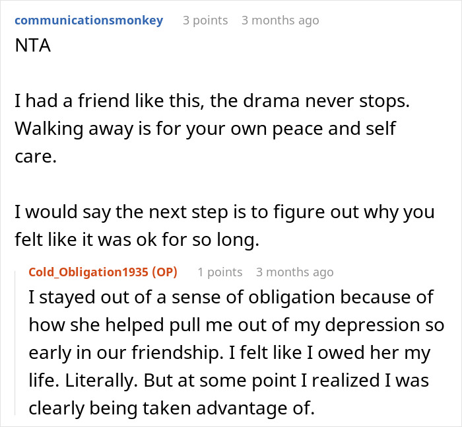Open the top comment's "3 months ago" timestamp
Screen dimensions: 462x427
[280, 20]
